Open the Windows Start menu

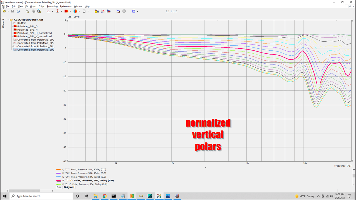click(x=5, y=196)
